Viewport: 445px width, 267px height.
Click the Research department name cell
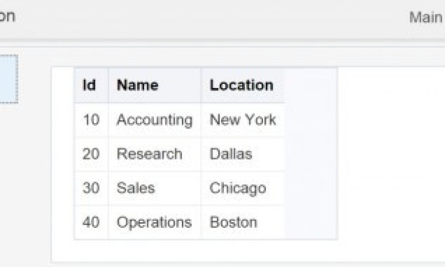pyautogui.click(x=149, y=154)
